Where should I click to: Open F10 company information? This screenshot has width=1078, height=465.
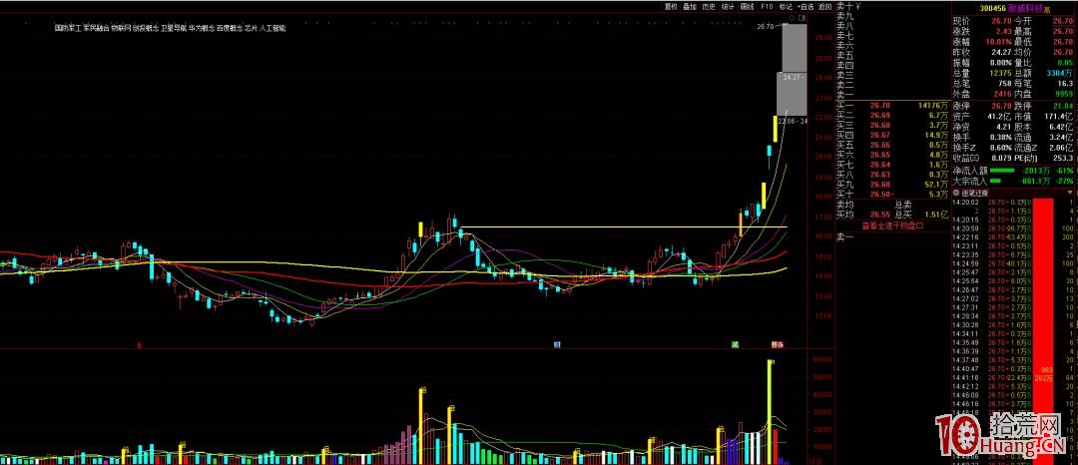point(766,6)
